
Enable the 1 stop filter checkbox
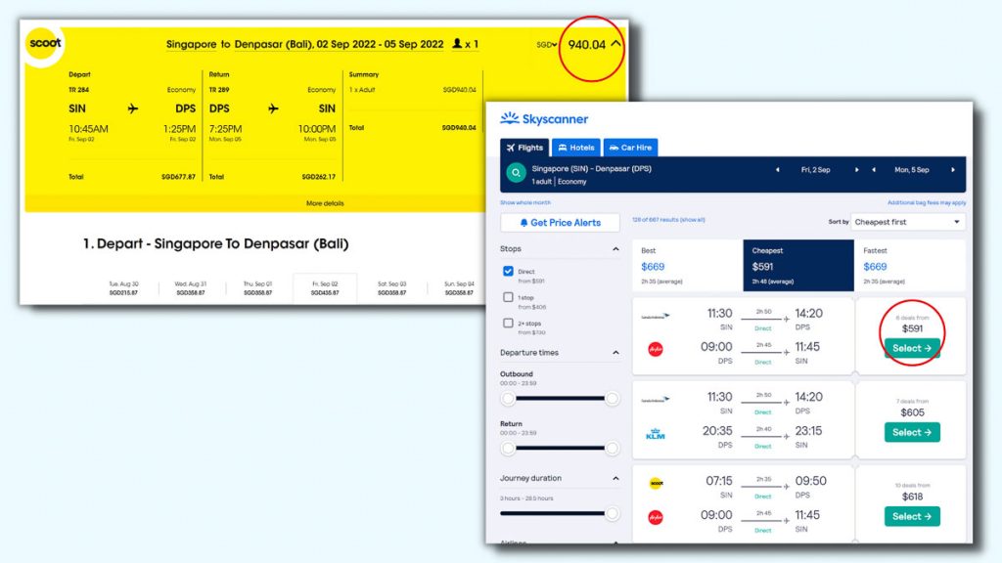508,297
